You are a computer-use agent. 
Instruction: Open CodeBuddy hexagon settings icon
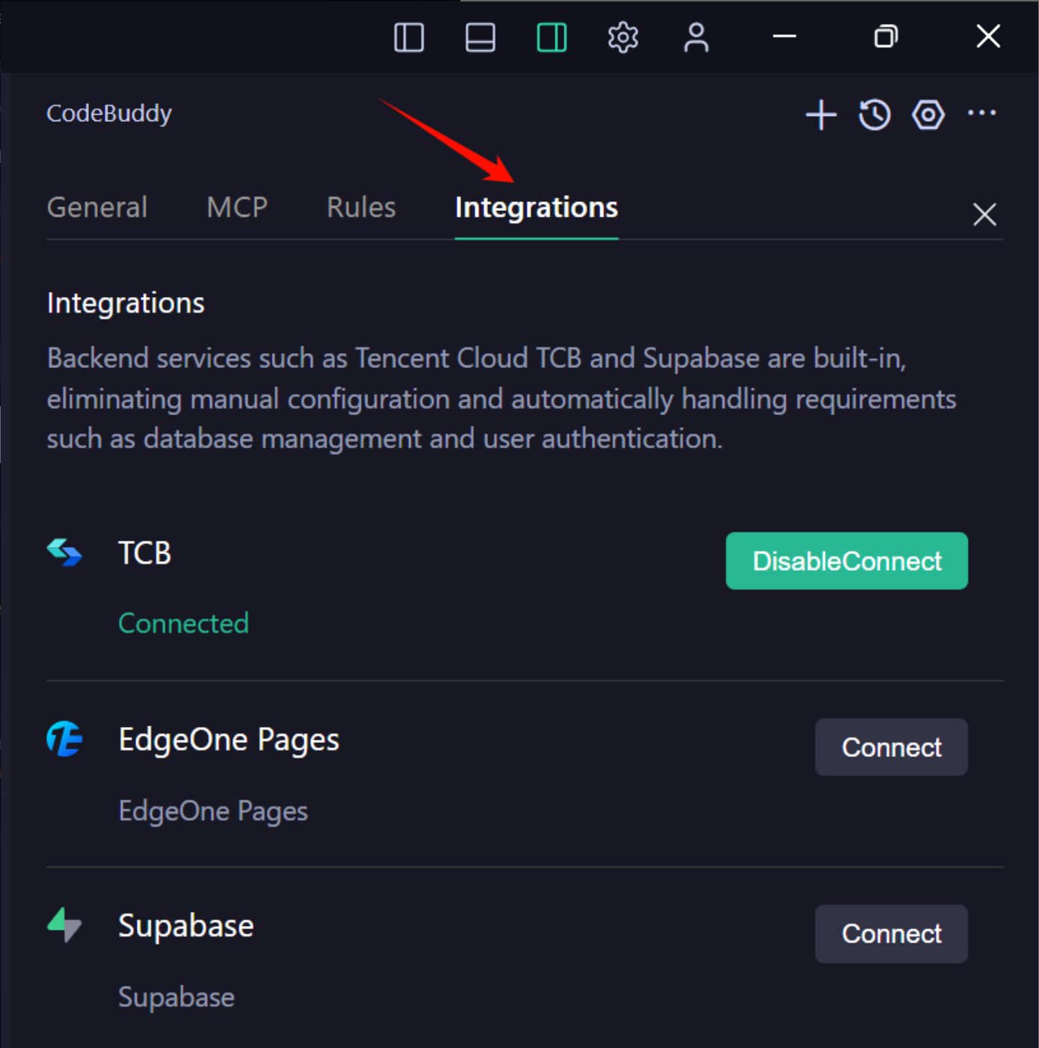coord(928,115)
